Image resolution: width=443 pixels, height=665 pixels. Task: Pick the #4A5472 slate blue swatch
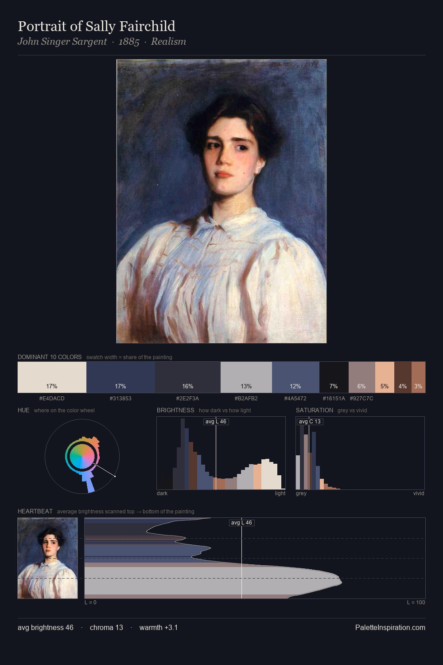pyautogui.click(x=295, y=377)
